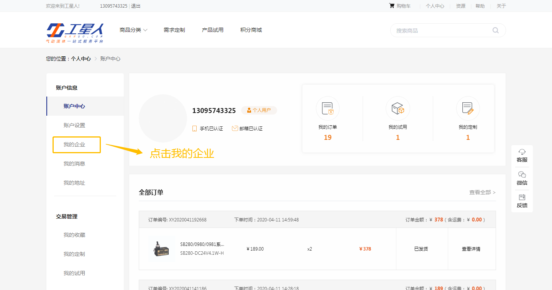Click product name SB280/0980/0981系...
Screen dimensions: 552x290
pos(202,244)
